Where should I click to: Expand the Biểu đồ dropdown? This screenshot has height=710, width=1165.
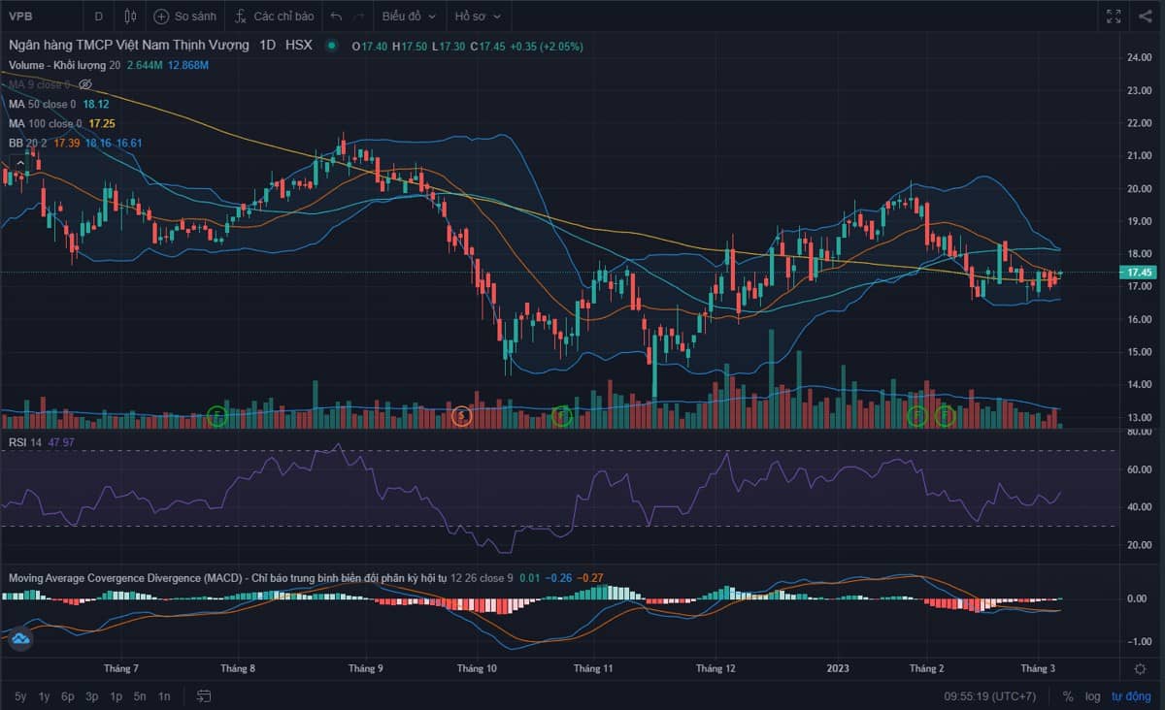pyautogui.click(x=407, y=16)
